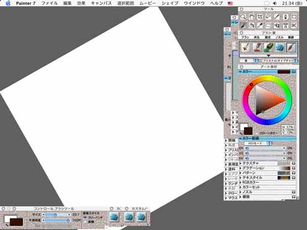Open the HSV mode dropdown in カラー範囲
The image size is (307, 230).
[258, 143]
